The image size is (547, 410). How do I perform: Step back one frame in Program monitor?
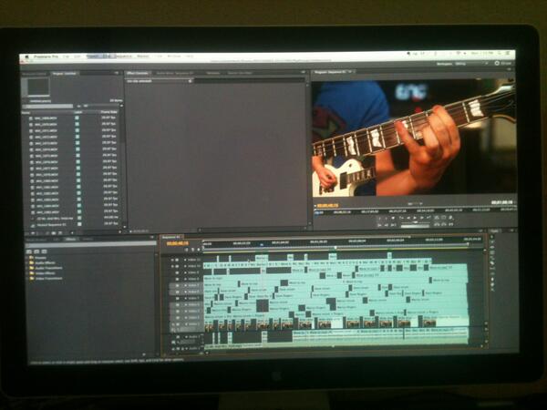click(408, 218)
